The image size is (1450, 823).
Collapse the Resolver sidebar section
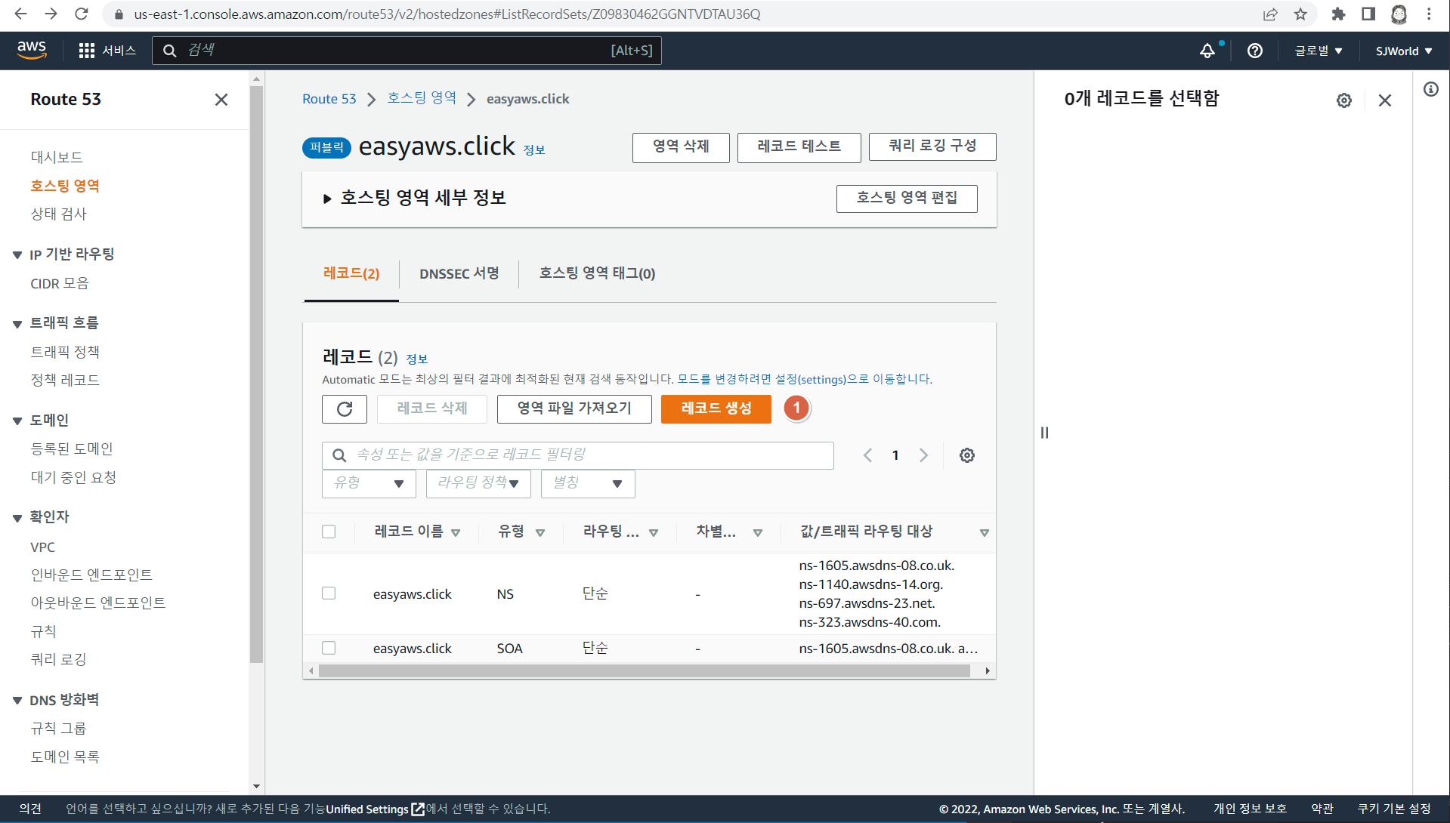[x=17, y=518]
